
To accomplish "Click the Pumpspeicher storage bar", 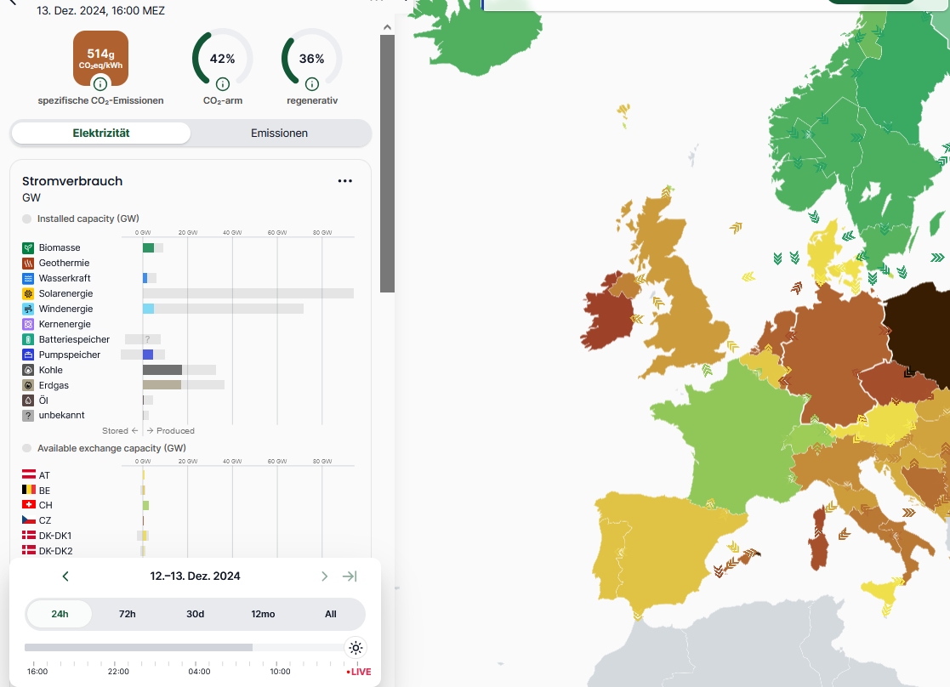I will 148,355.
